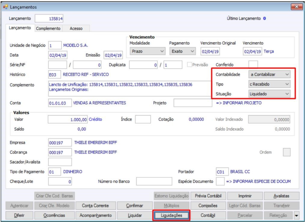Click the Ordem box

287,152
